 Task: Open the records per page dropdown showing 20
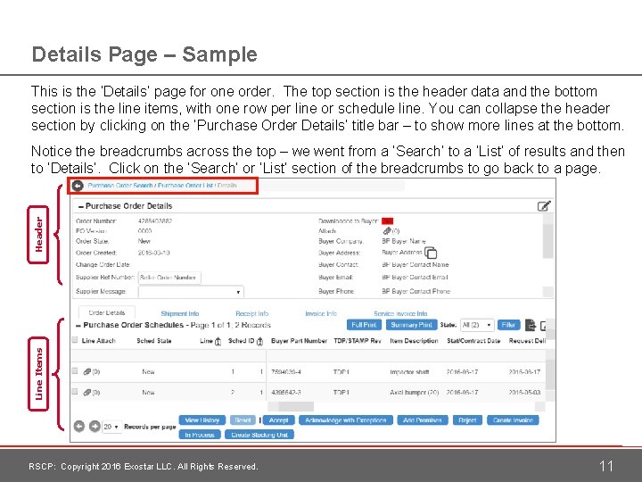tap(111, 427)
